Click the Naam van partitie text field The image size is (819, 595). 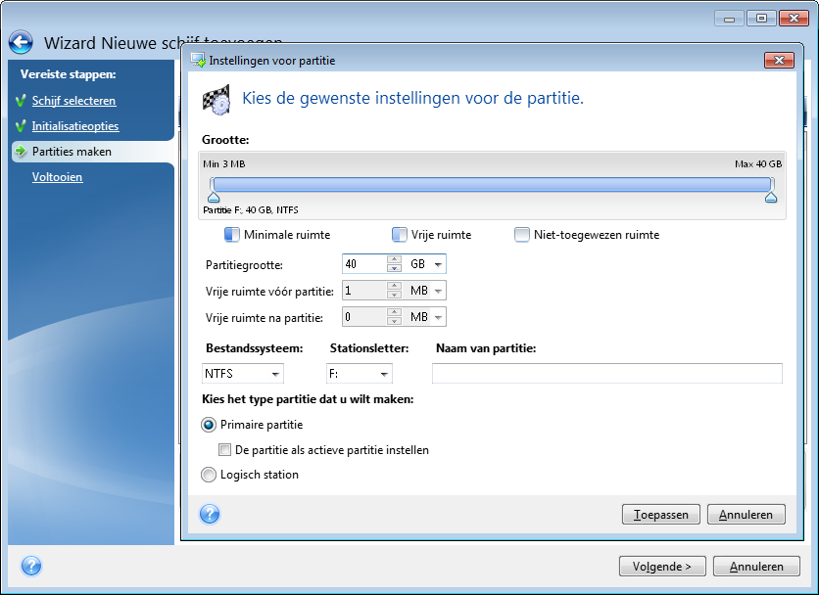[x=607, y=374]
